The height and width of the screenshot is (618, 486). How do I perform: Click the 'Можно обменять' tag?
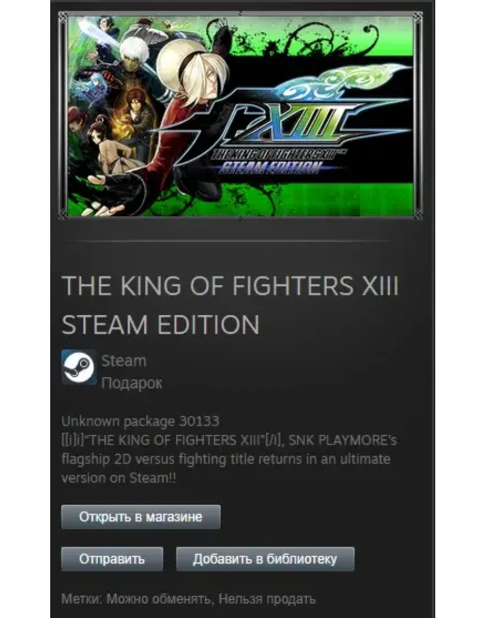click(x=159, y=599)
